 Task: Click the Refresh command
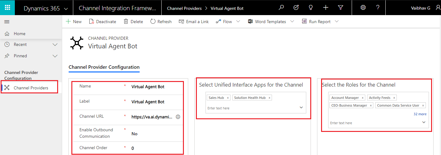[x=161, y=22]
